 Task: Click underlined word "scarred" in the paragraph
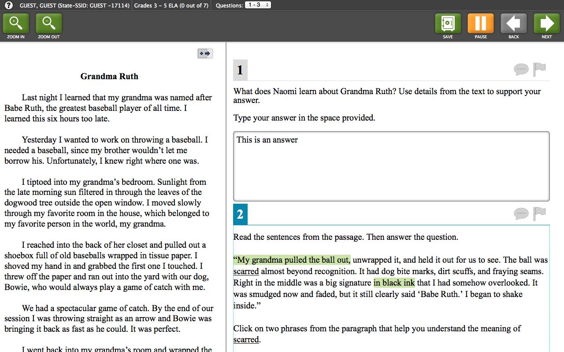point(246,271)
